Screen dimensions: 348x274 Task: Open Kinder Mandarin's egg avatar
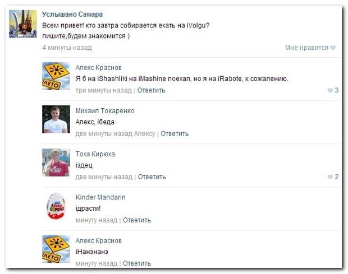click(56, 206)
